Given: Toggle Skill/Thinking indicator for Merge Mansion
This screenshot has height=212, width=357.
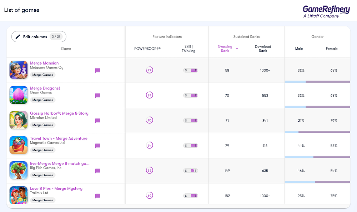Looking at the screenshot, I should 191,70.
